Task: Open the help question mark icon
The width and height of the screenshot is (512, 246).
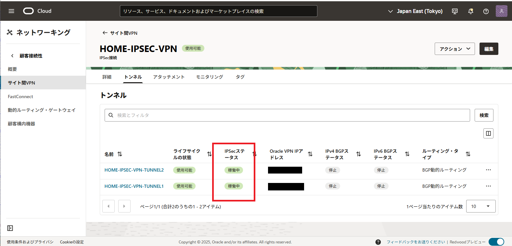Action: [486, 11]
